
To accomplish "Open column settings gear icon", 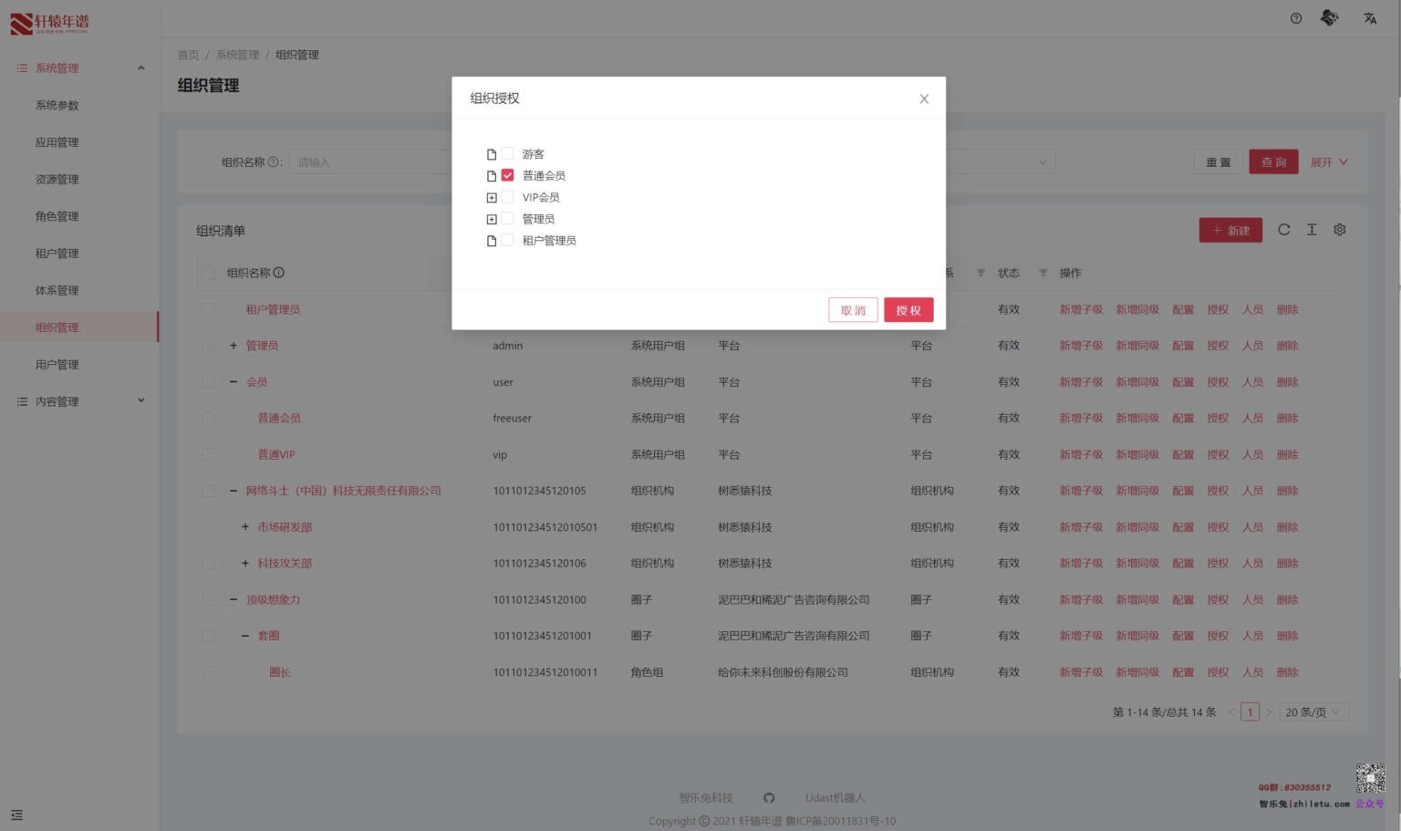I will pyautogui.click(x=1340, y=230).
